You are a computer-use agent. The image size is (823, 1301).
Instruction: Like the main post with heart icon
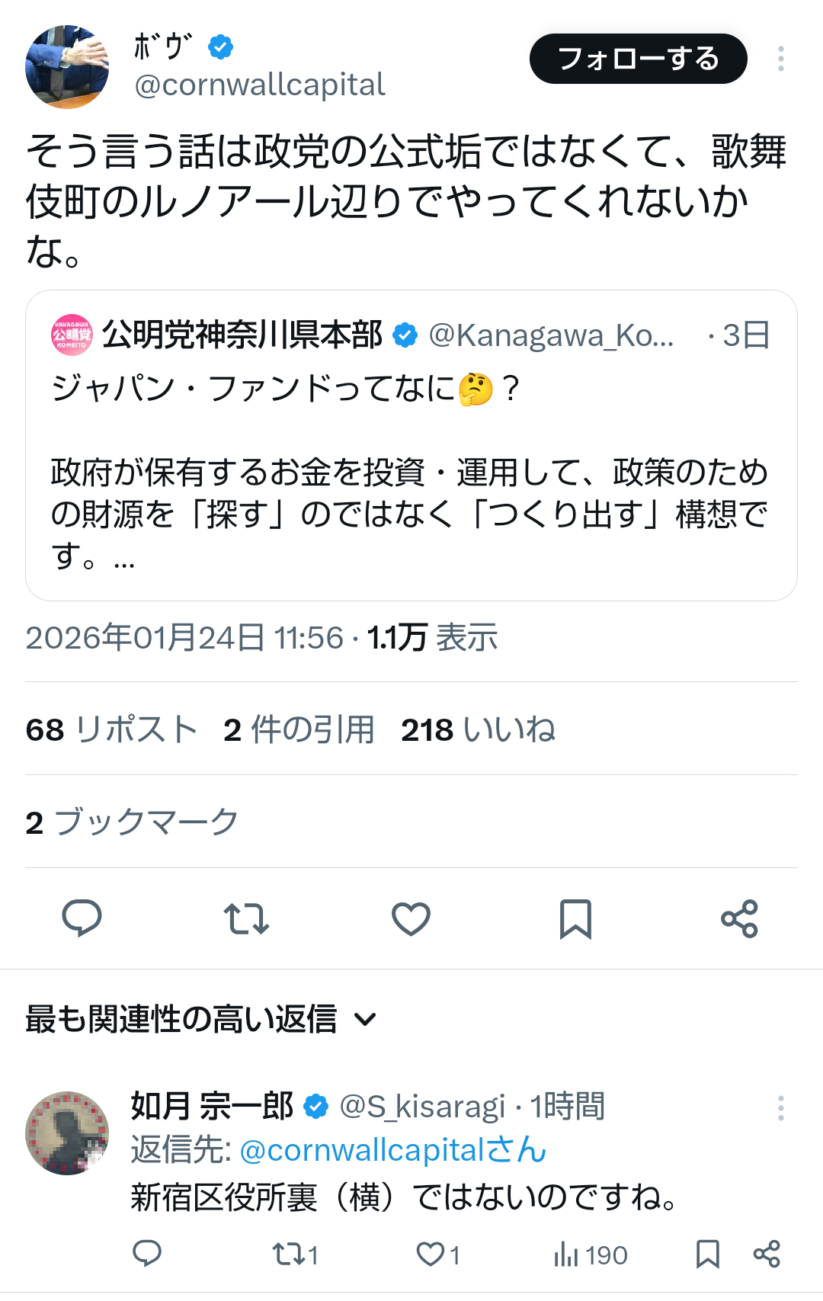[411, 918]
